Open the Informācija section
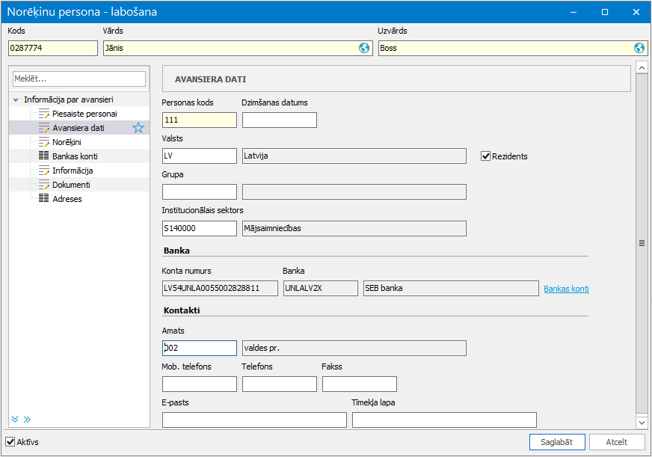The width and height of the screenshot is (652, 457). coord(73,171)
